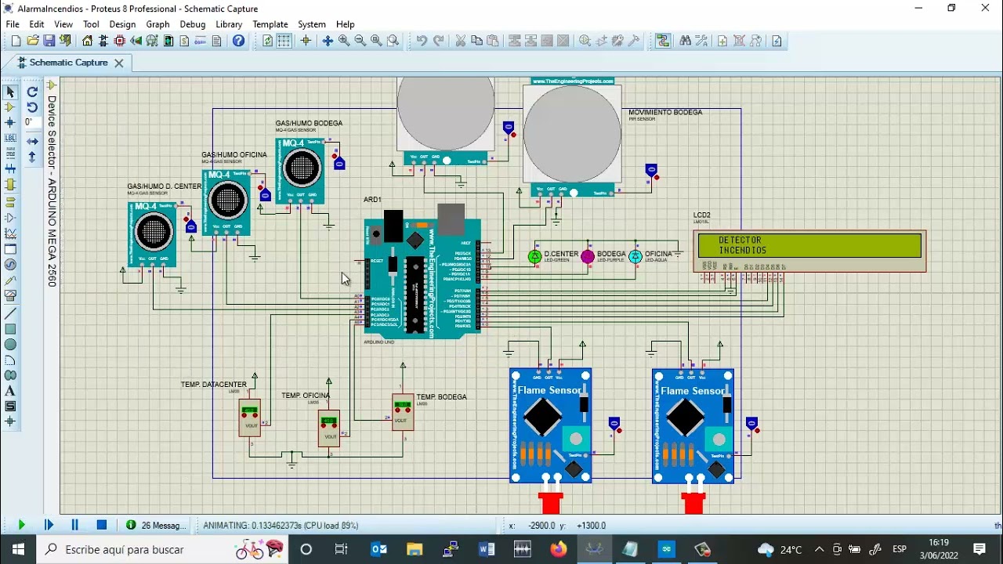Select 2D Graphics Circle tool
Viewport: 1003px width, 564px height.
[x=10, y=345]
